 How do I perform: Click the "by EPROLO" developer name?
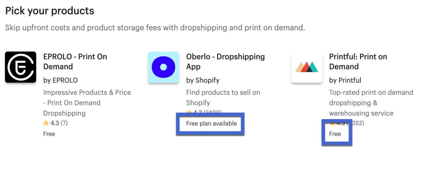coord(60,80)
